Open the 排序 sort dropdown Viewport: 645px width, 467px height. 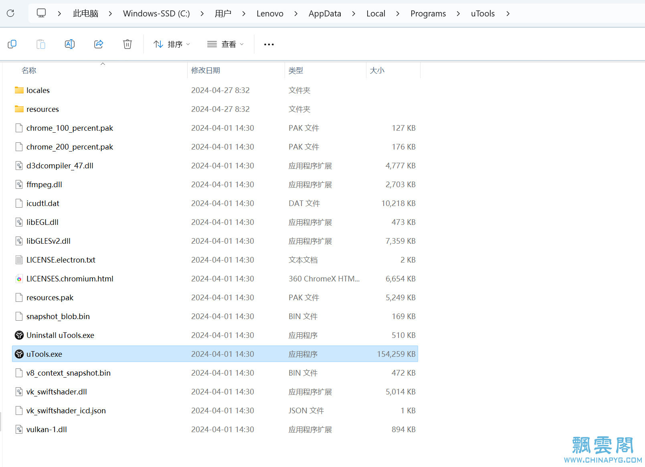[x=172, y=44]
